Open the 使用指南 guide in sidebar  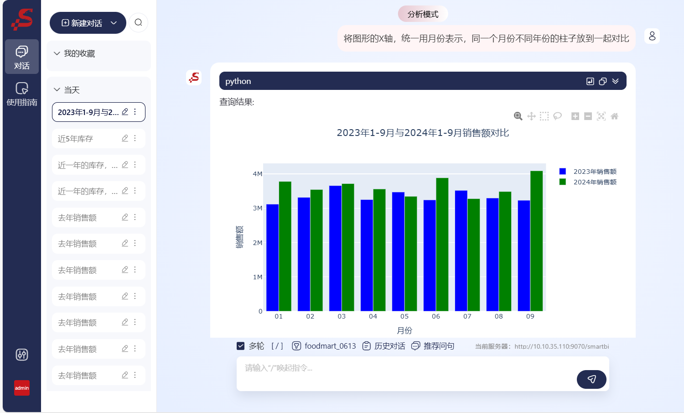22,94
